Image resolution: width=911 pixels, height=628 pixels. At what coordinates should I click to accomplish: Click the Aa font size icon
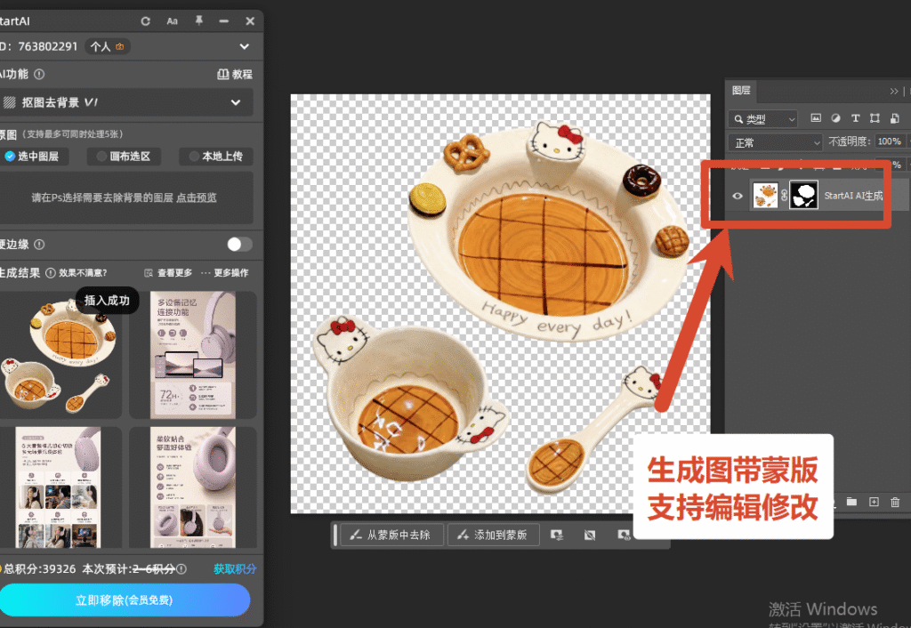(172, 21)
